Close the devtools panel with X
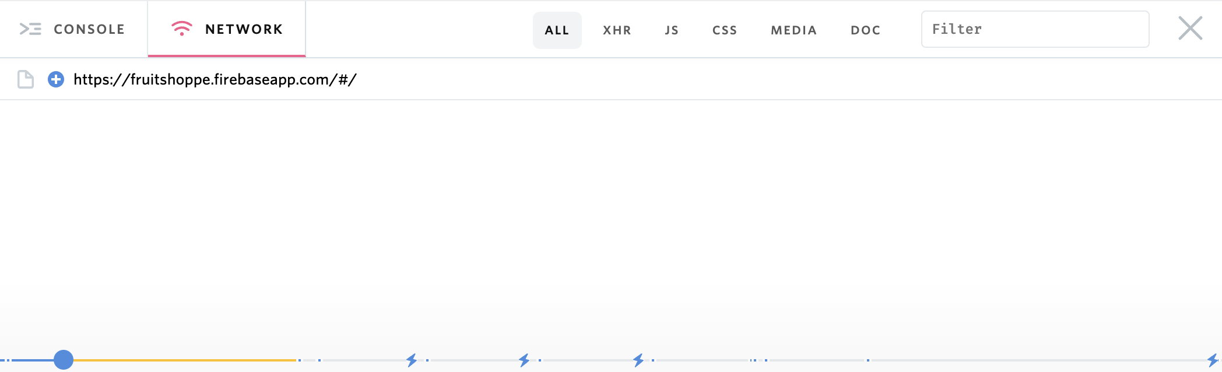1222x372 pixels. [x=1190, y=28]
